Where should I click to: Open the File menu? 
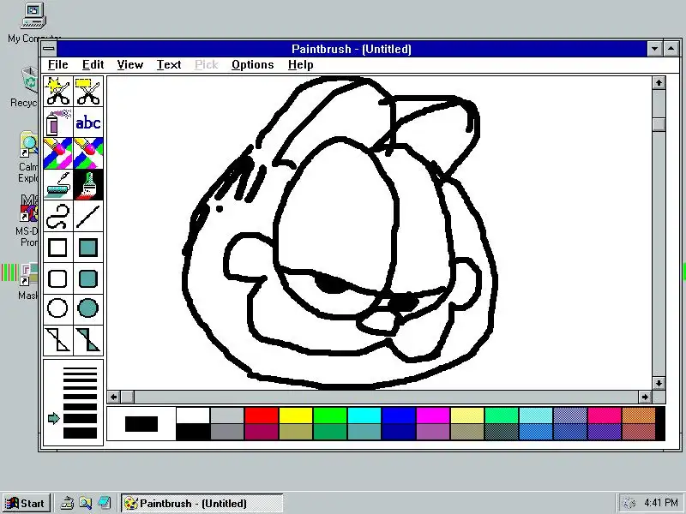coord(57,65)
